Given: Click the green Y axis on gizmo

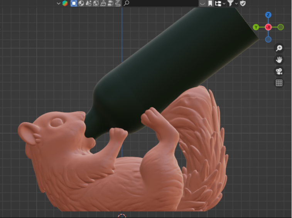Looking at the screenshot, I should (x=256, y=27).
